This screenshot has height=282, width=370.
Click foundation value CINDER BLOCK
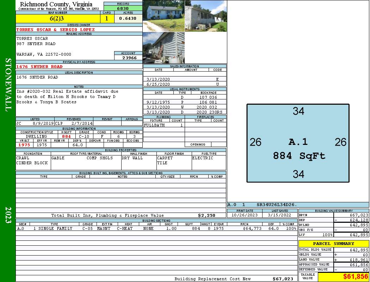coord(32,163)
